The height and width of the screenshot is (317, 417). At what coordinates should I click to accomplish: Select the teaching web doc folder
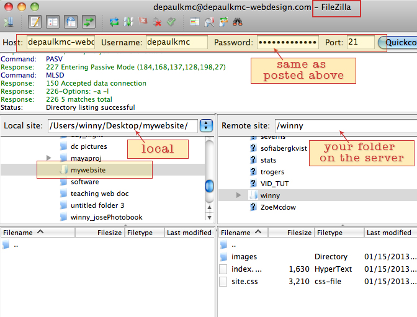pos(100,194)
